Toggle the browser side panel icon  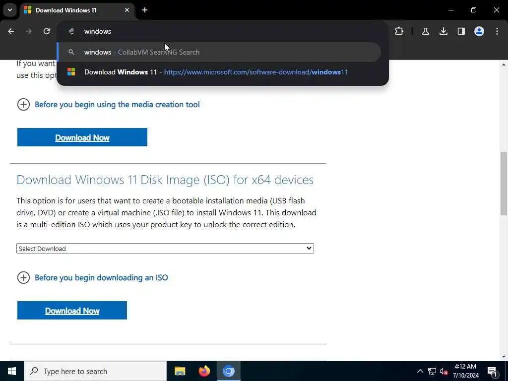point(461,31)
